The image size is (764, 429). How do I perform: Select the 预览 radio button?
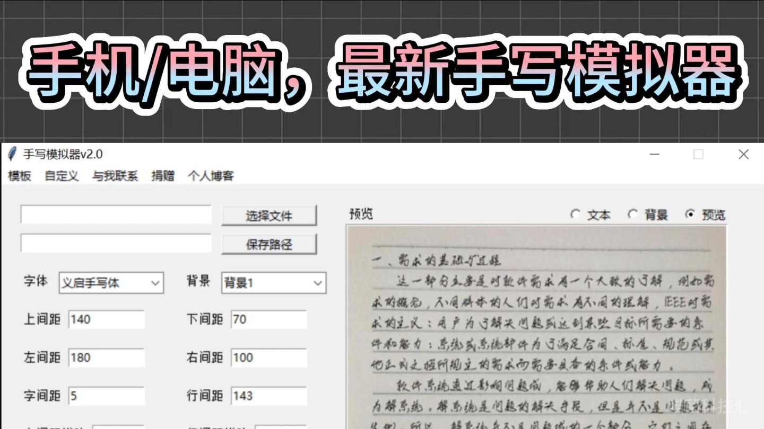[690, 215]
